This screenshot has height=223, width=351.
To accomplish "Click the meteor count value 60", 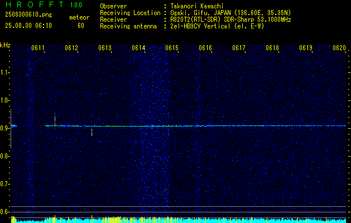I will (x=81, y=26).
